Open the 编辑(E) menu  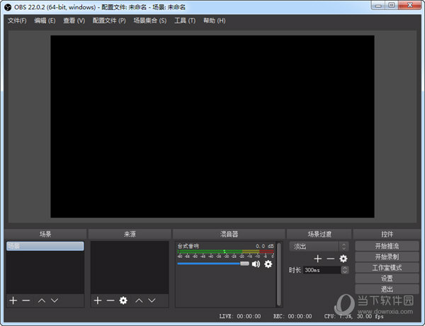[45, 21]
